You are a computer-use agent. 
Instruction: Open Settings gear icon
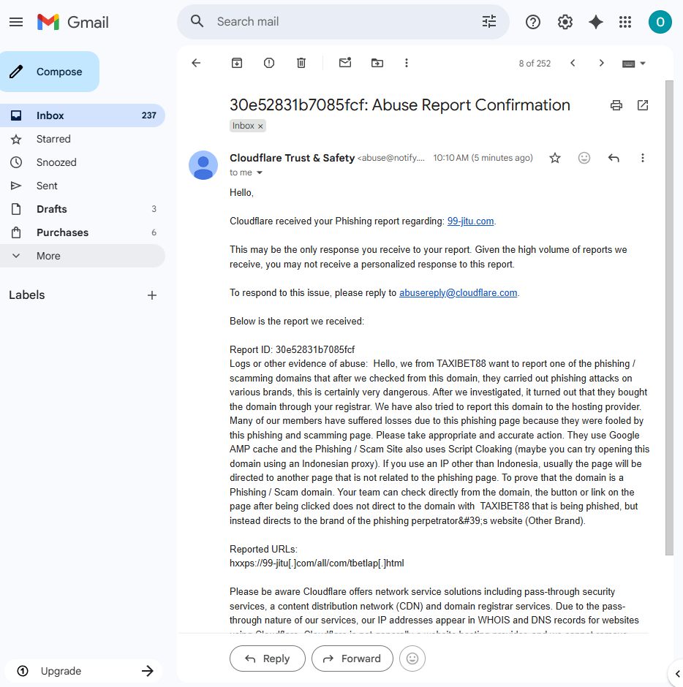click(565, 22)
